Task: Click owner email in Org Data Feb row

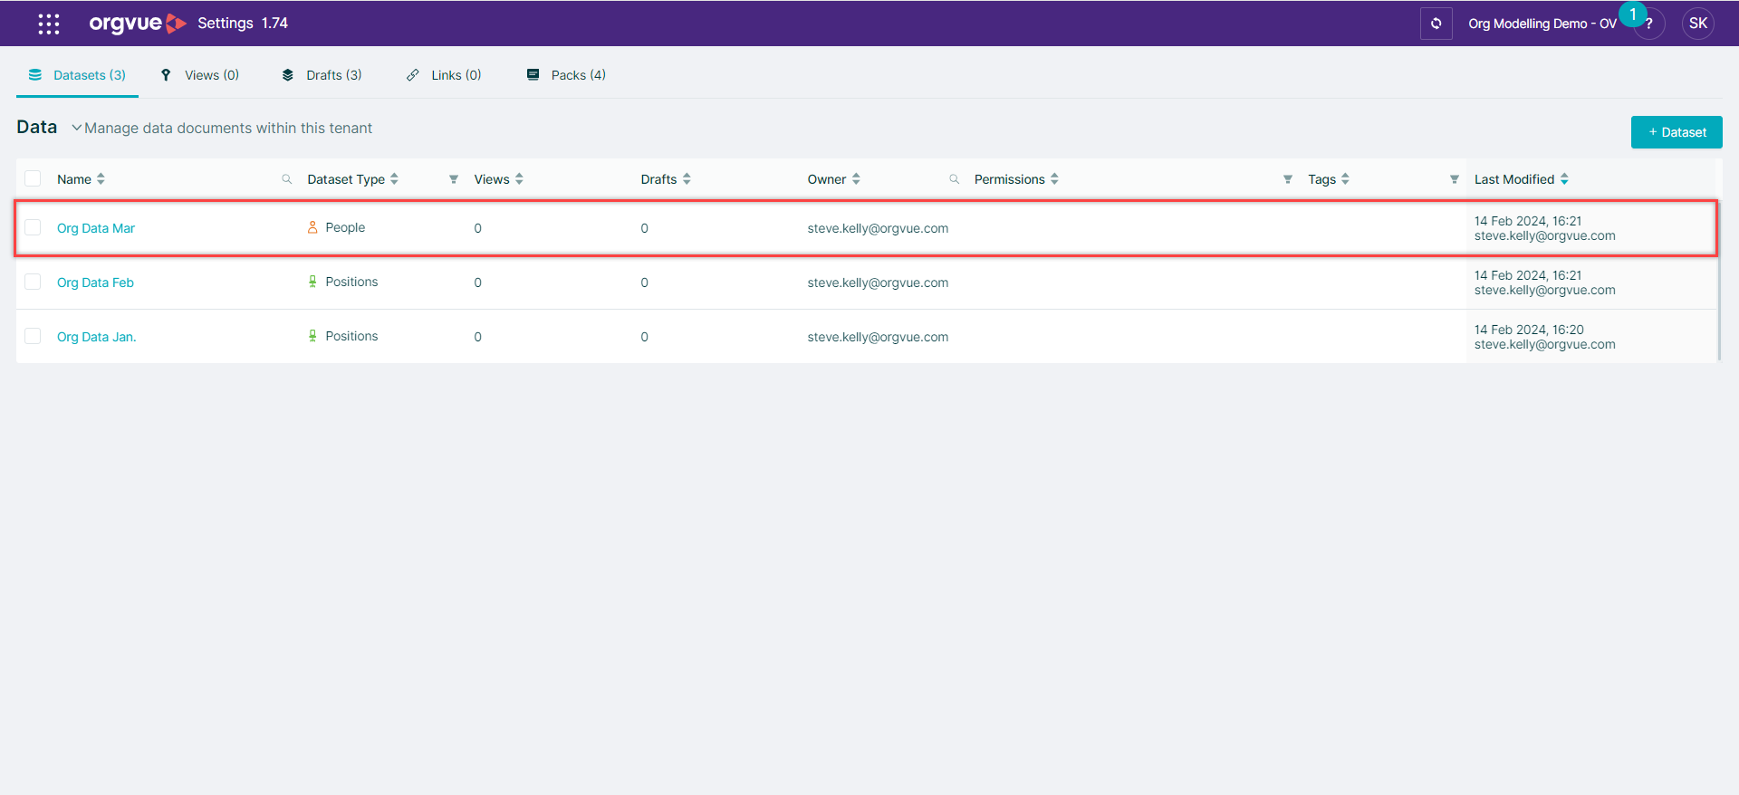Action: point(878,283)
